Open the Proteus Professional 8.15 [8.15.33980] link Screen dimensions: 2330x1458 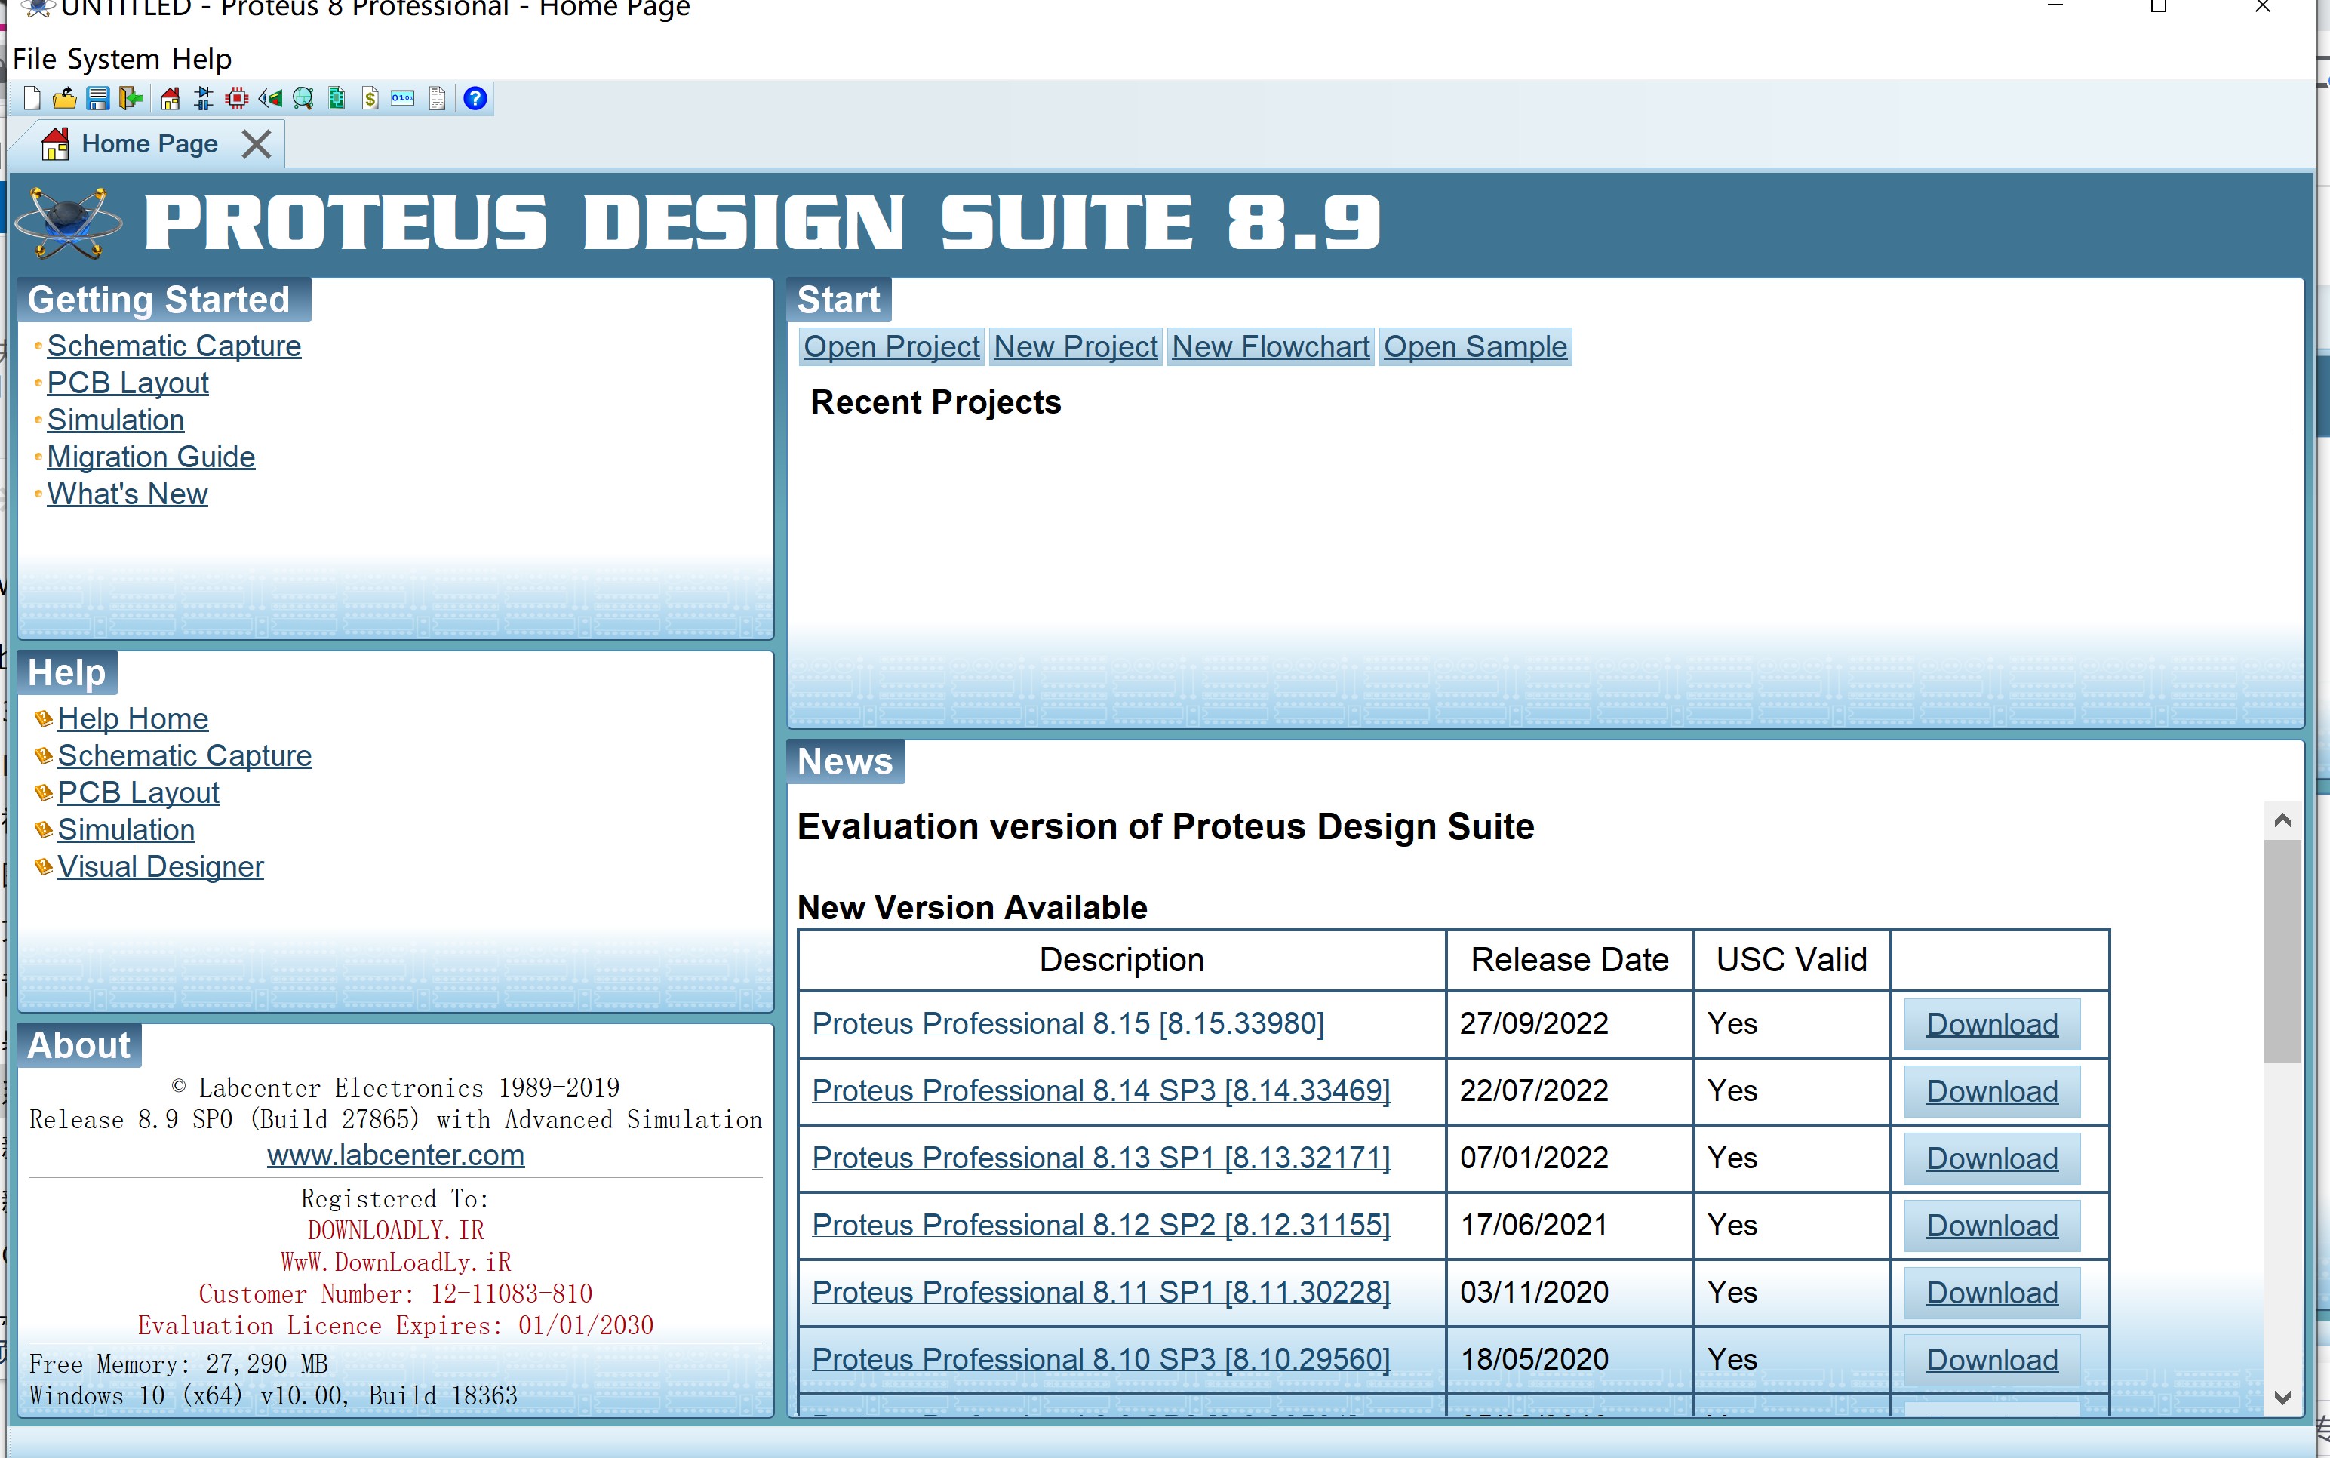coord(1068,1023)
